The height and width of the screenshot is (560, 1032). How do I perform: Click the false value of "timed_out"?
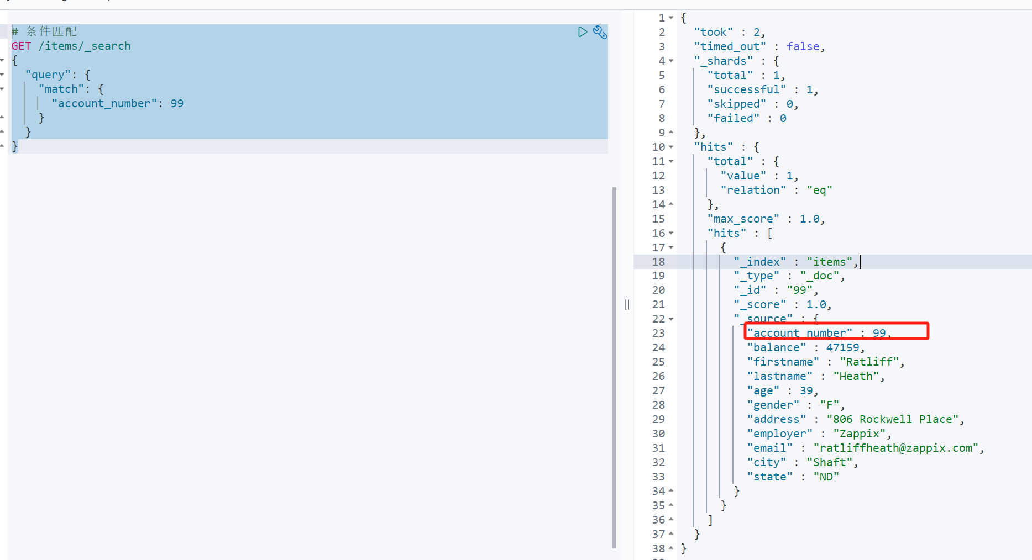pyautogui.click(x=803, y=46)
